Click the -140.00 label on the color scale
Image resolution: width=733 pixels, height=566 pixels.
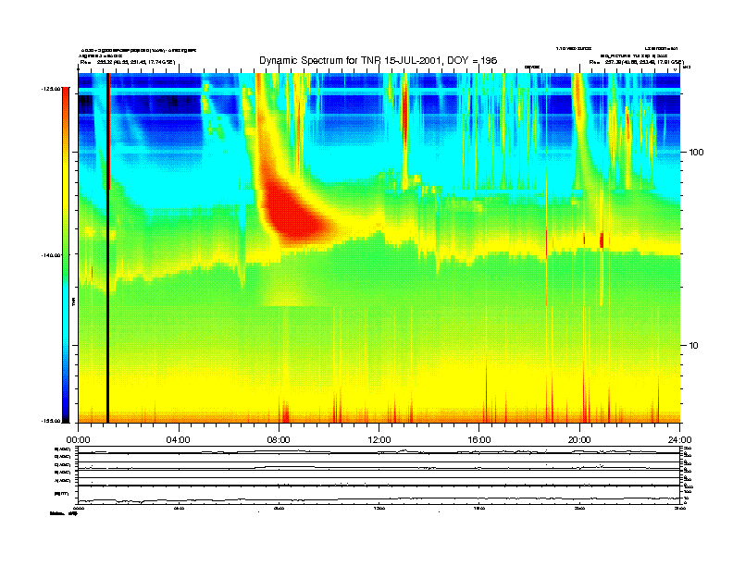click(52, 255)
